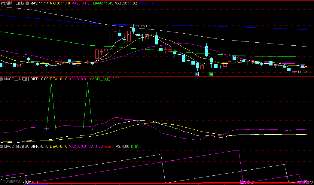Click the 财 marker on the candlestick chart
314x185 pixels.
pos(197,74)
